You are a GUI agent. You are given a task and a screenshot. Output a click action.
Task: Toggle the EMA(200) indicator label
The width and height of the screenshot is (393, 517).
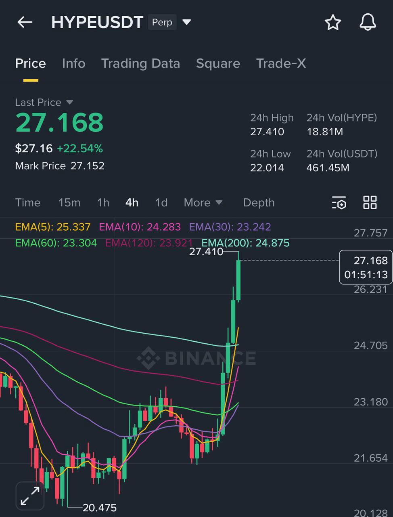pos(246,243)
